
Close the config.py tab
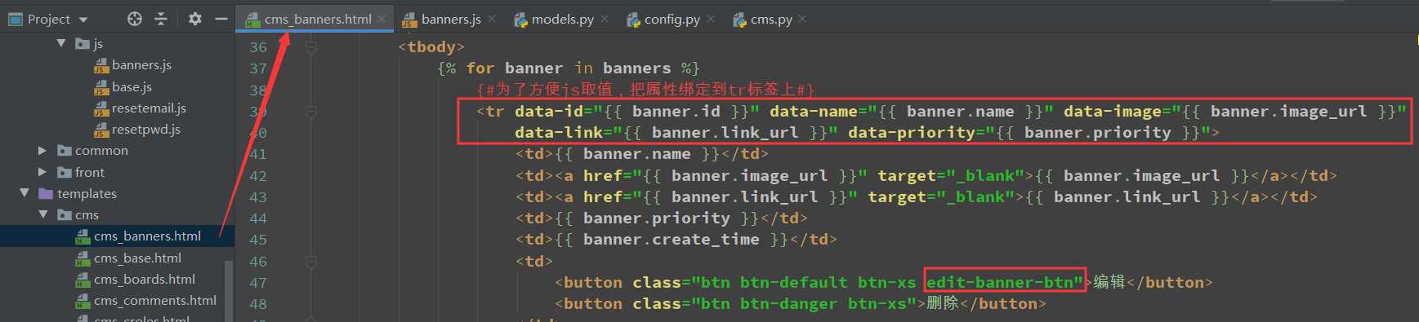[711, 19]
